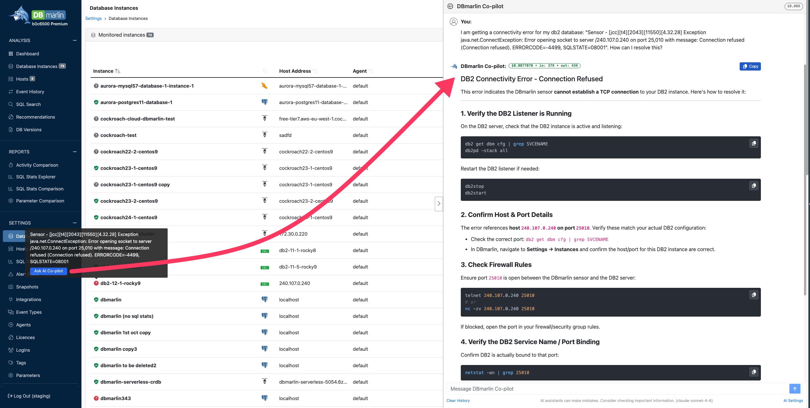810x408 pixels.
Task: Open SQL Stats Comparison report
Action: click(40, 189)
